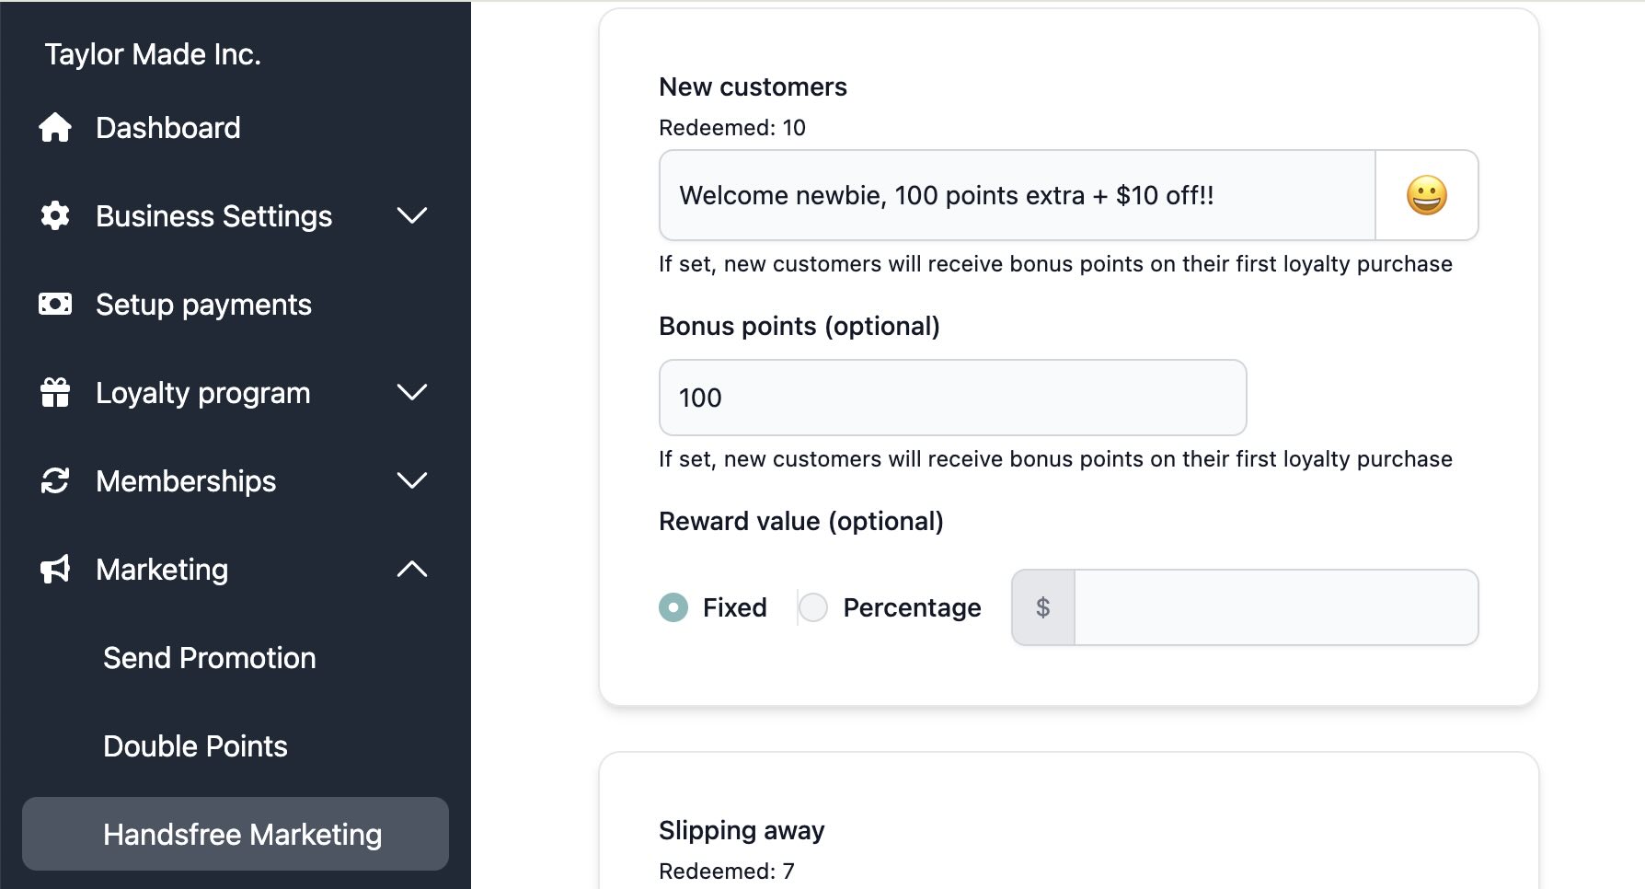This screenshot has height=889, width=1645.
Task: Expand the Memberships submenu chevron
Action: [412, 480]
